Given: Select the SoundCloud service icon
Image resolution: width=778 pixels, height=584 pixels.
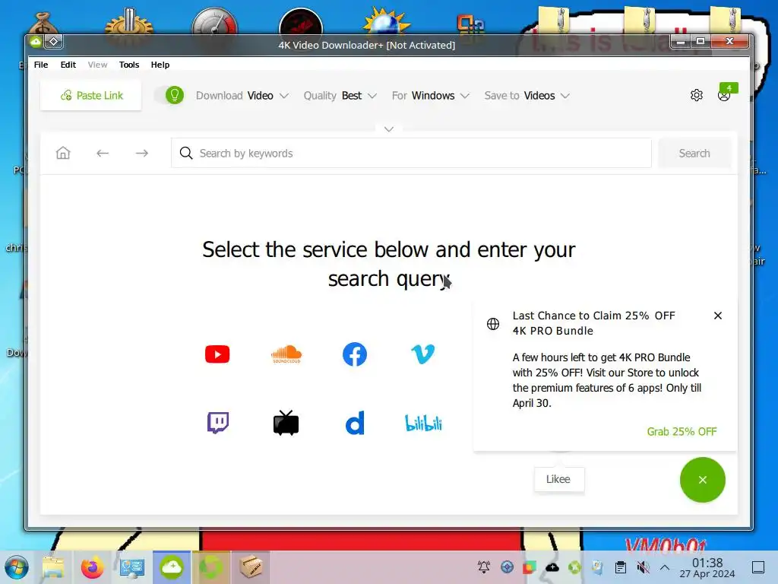Looking at the screenshot, I should (286, 354).
